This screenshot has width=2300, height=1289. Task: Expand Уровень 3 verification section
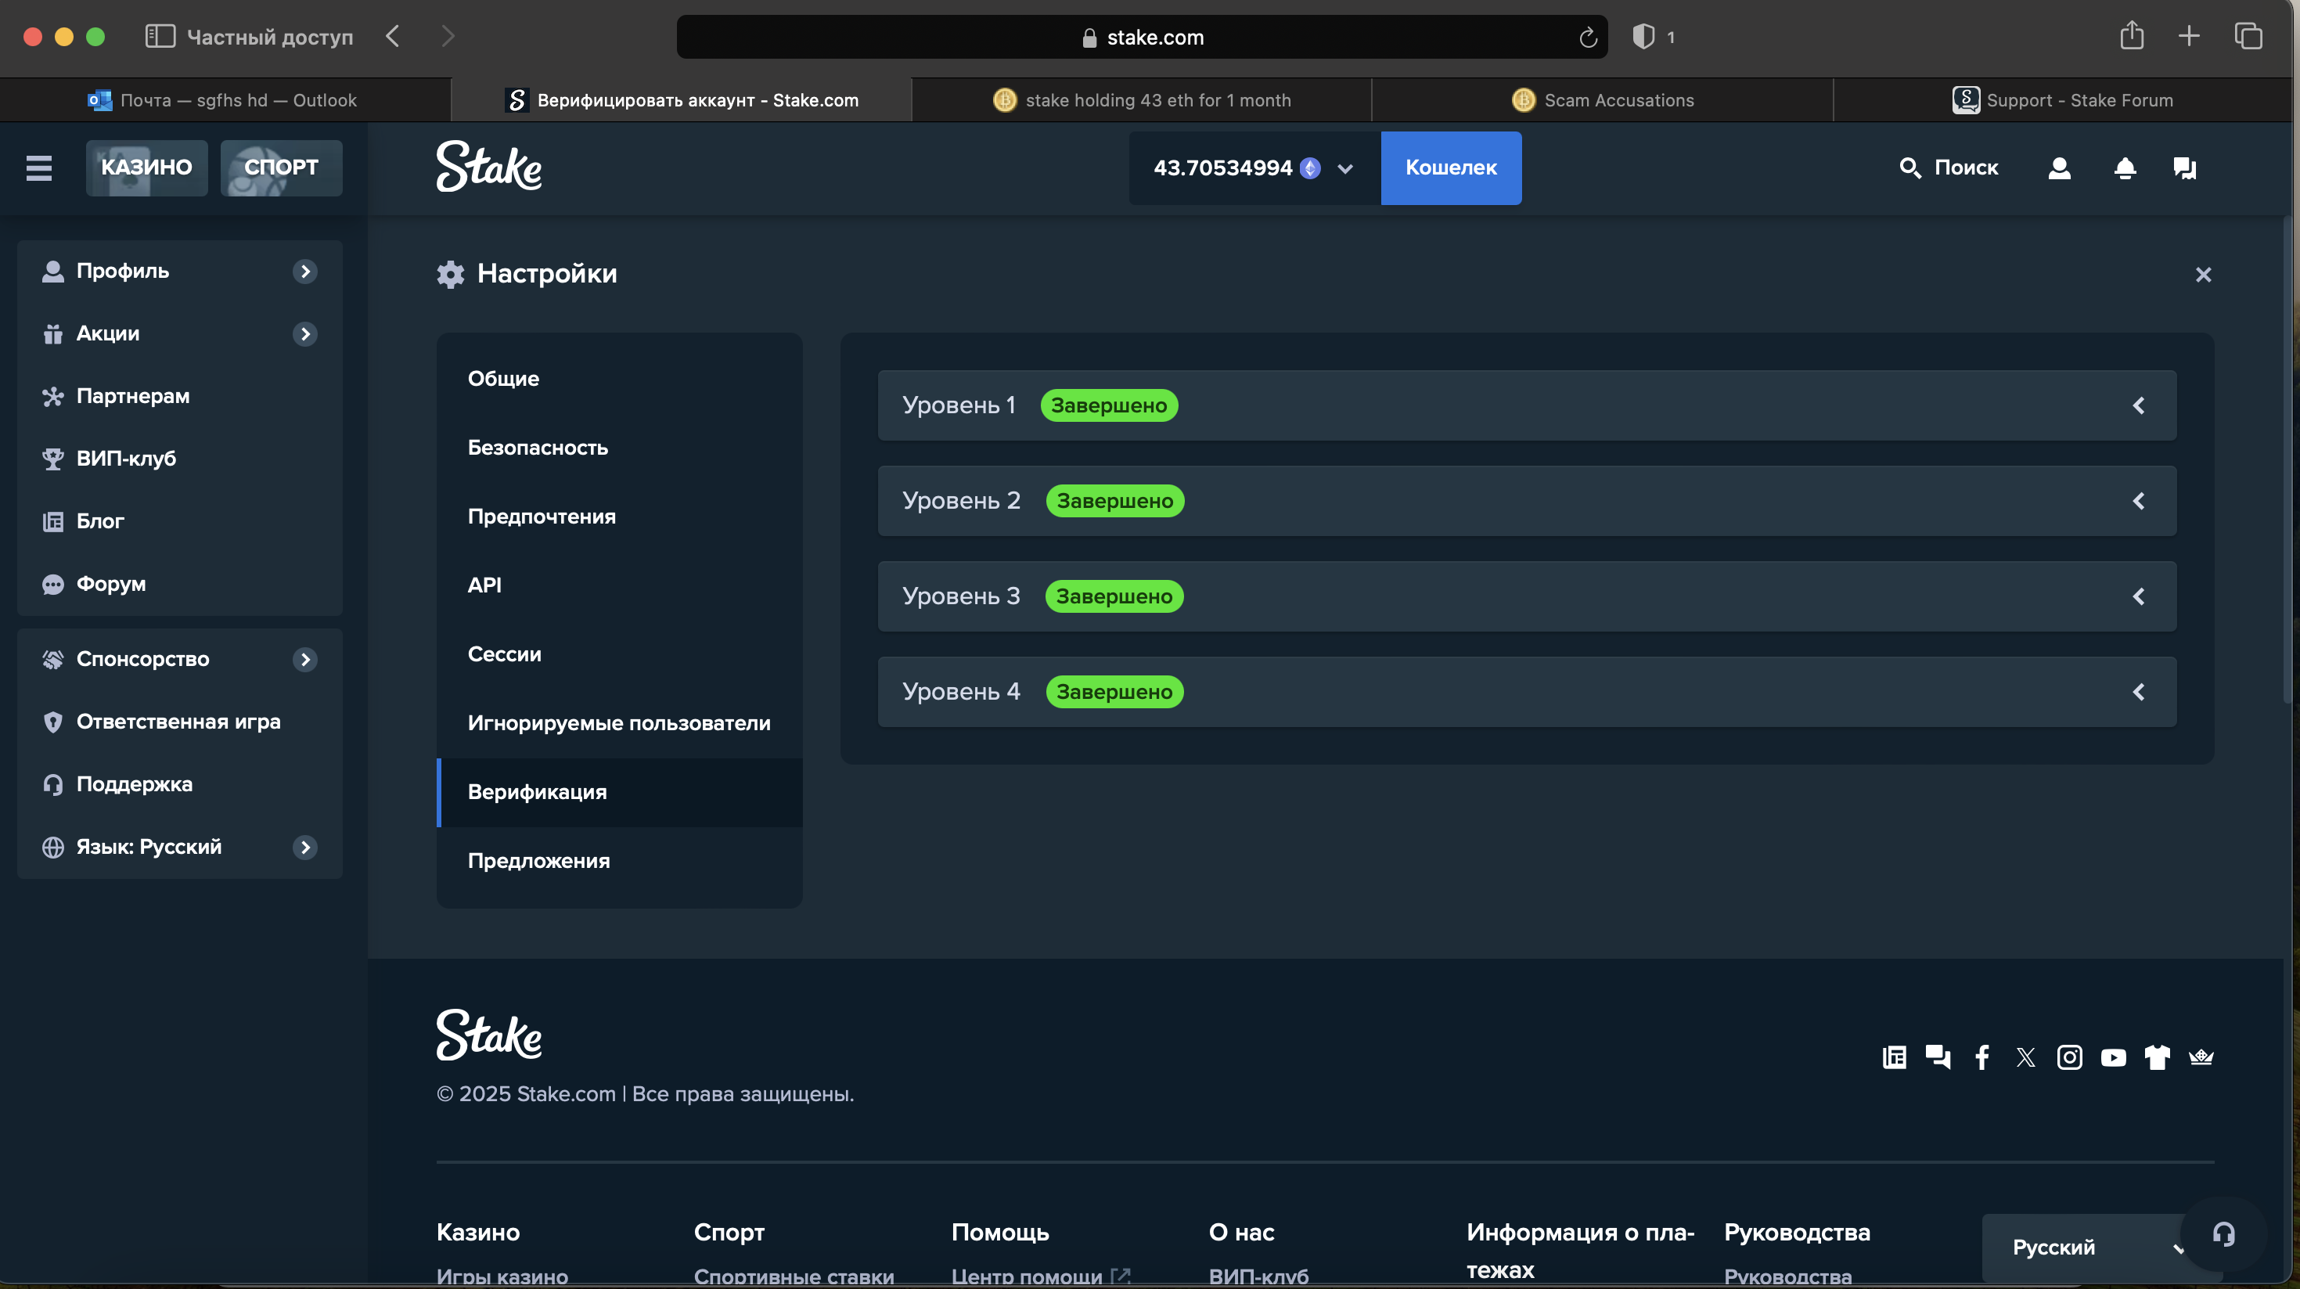coord(1527,596)
